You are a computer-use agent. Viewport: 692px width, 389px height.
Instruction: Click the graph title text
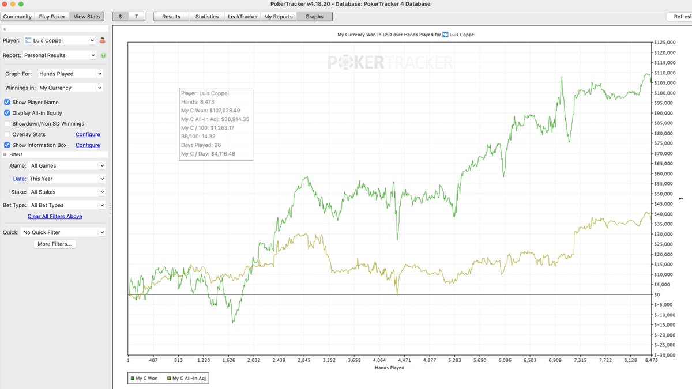(407, 35)
